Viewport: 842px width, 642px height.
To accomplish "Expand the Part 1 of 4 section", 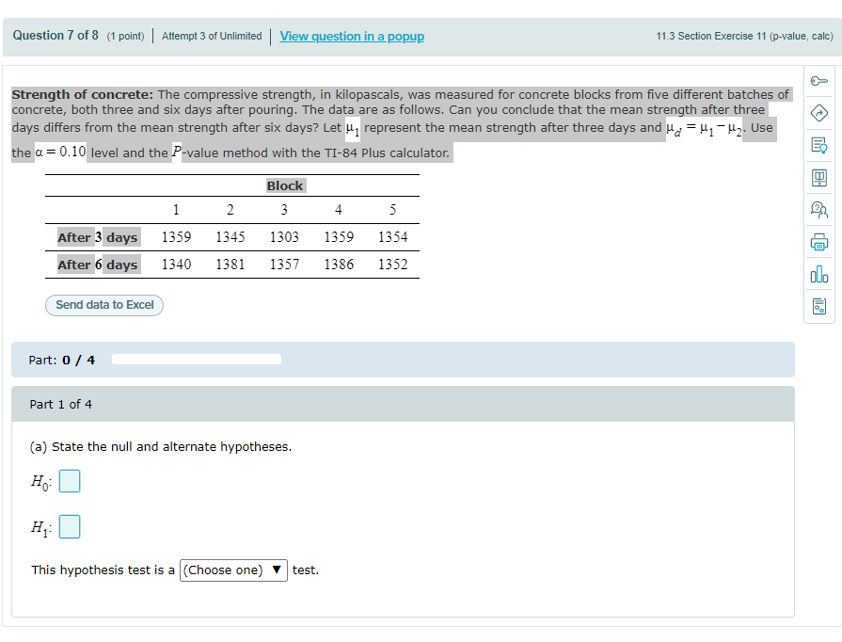I will pos(60,404).
